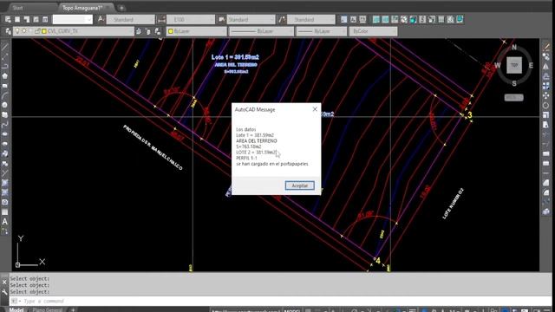The width and height of the screenshot is (555, 312).
Task: Open the multileader style Standard dropdown
Action: coord(310,19)
